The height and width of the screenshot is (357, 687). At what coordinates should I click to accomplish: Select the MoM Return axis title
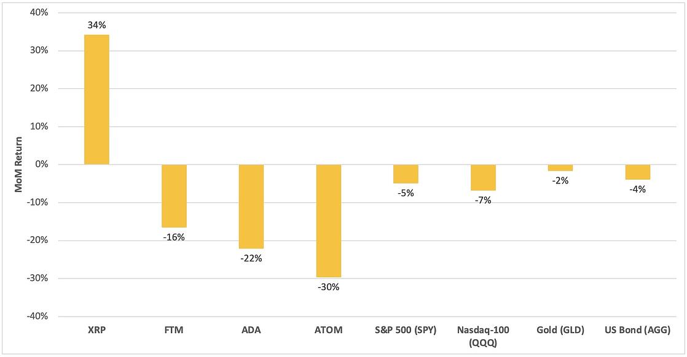[18, 164]
